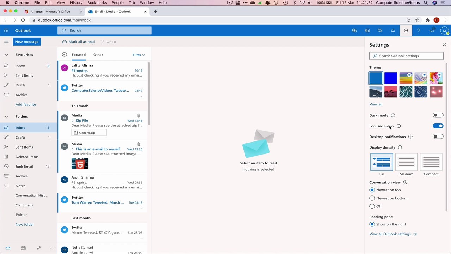Expand Zip File conversation chevron

pyautogui.click(x=73, y=121)
